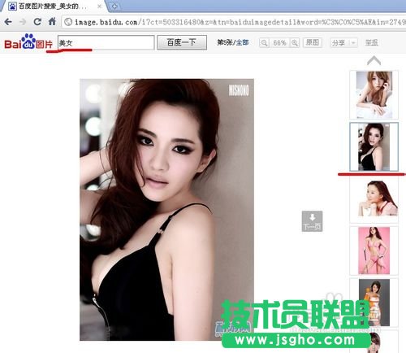Select the thumbnail of woman in striped dress

pos(374,303)
